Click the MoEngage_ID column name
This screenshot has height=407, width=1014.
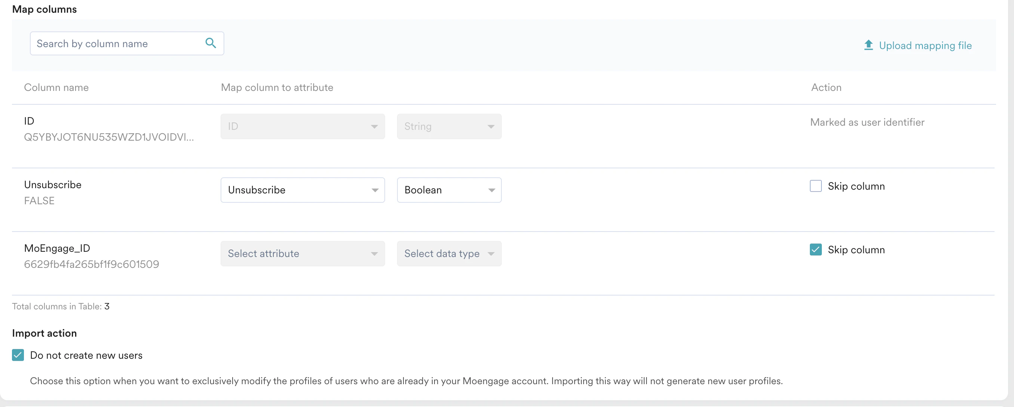[57, 248]
